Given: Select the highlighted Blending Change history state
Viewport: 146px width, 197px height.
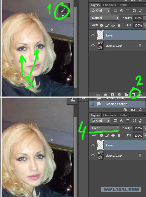Looking at the screenshot, I should click(117, 104).
